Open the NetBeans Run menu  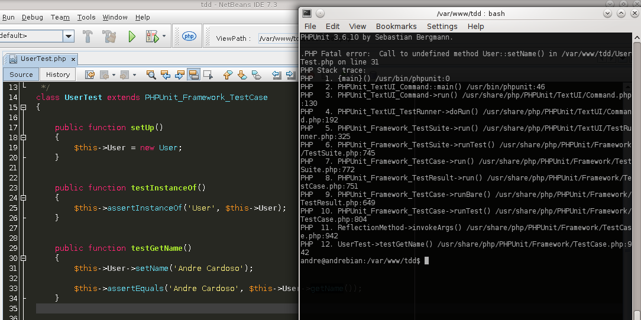click(x=8, y=17)
